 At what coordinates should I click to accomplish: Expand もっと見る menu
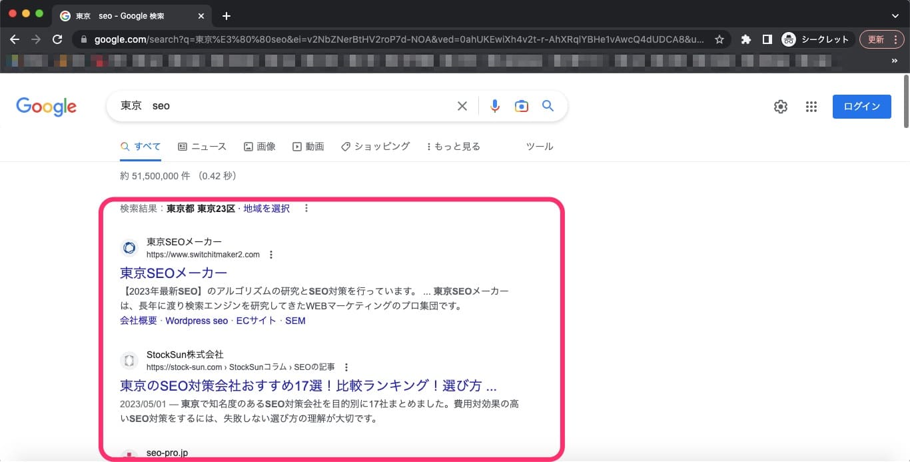[454, 147]
